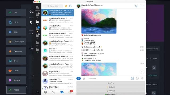Open chat Игра ДоСтаТок x100

(x=58, y=35)
